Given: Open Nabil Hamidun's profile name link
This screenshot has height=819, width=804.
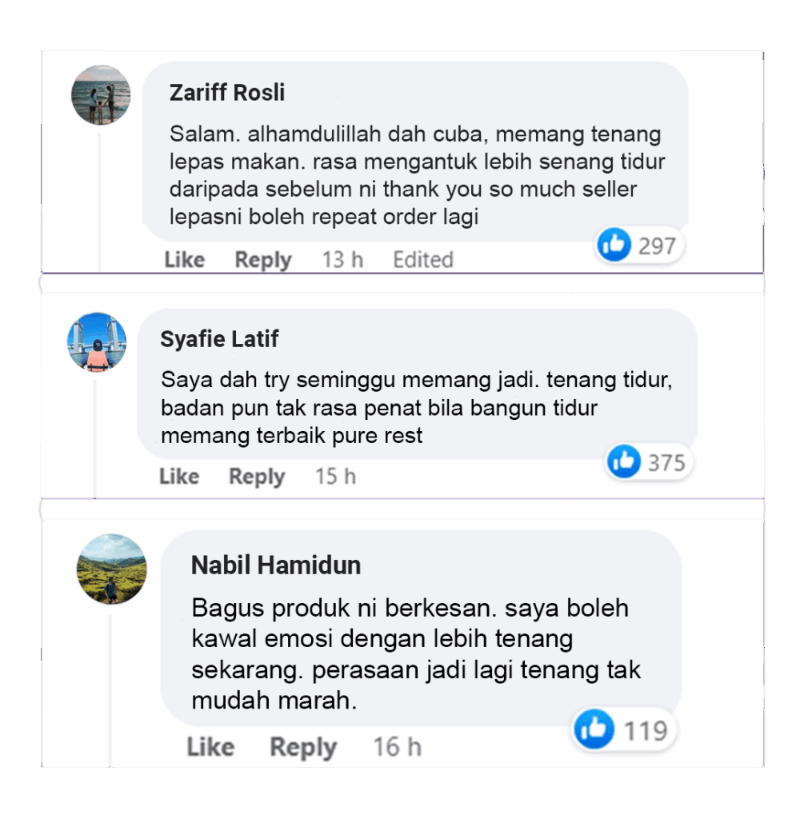Looking at the screenshot, I should (276, 565).
